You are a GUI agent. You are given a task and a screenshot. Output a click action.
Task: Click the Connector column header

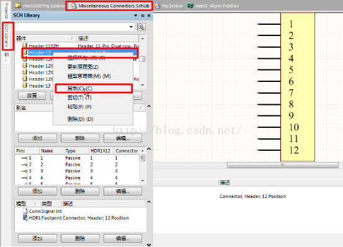[127, 151]
